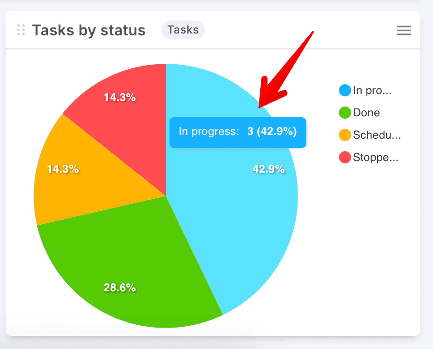
Task: Toggle the 'Schedu...' legend label
Action: [x=377, y=135]
